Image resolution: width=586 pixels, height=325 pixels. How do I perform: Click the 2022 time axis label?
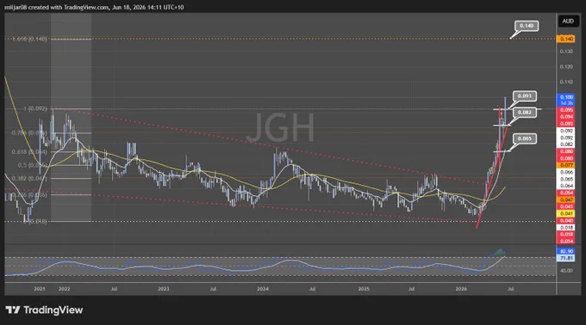pos(65,289)
